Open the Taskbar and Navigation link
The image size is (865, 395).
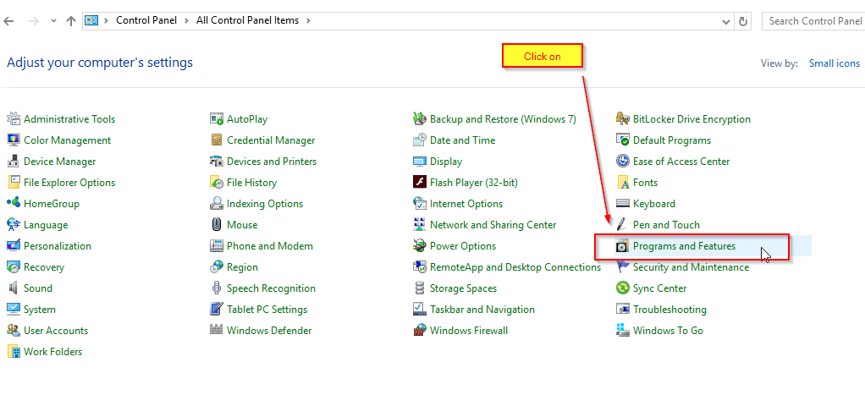pyautogui.click(x=482, y=310)
